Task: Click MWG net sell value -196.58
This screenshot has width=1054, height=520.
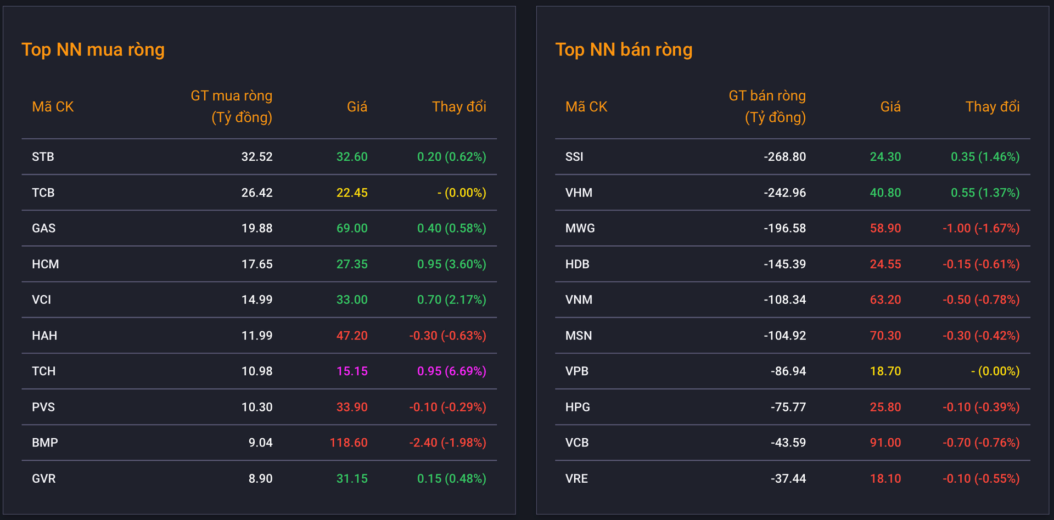Action: (x=785, y=228)
